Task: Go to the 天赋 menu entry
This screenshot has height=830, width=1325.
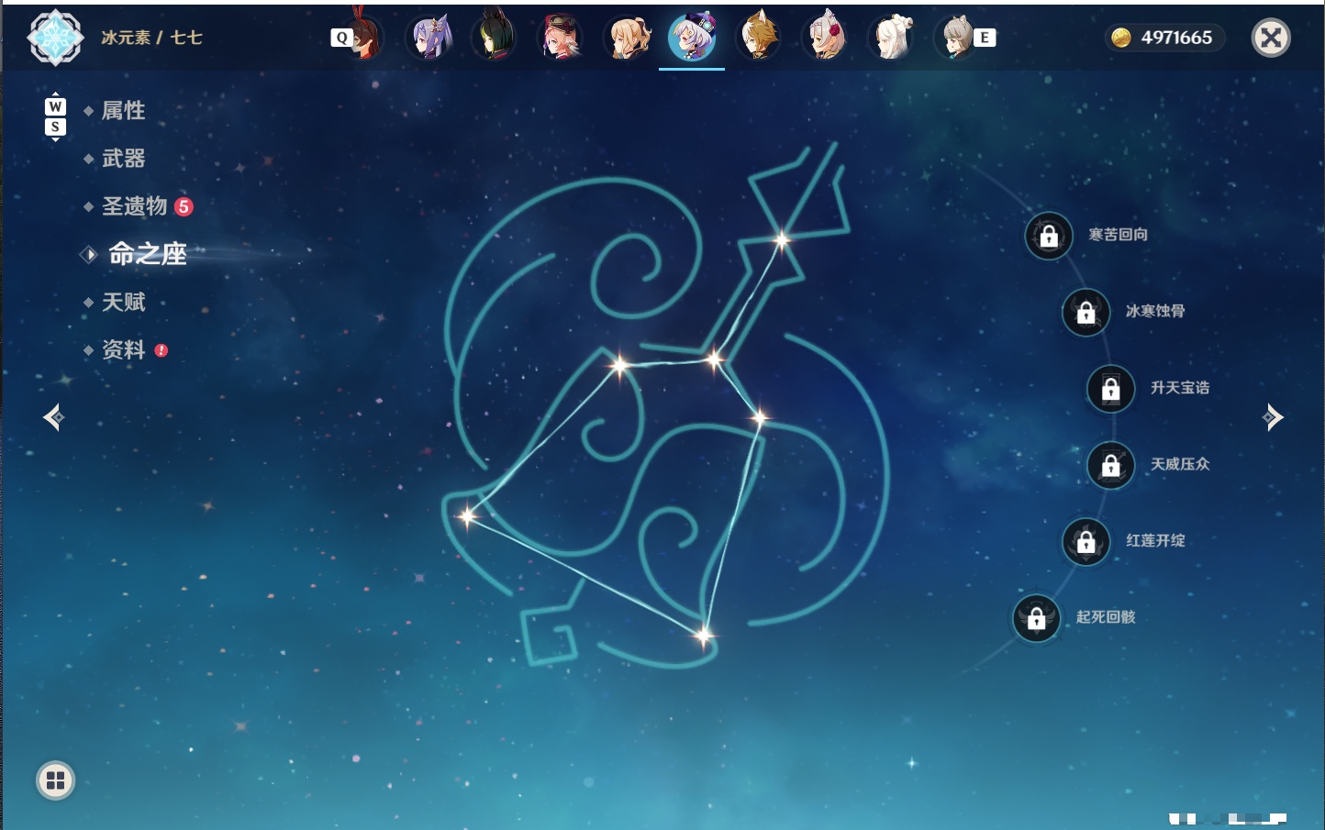Action: coord(123,302)
